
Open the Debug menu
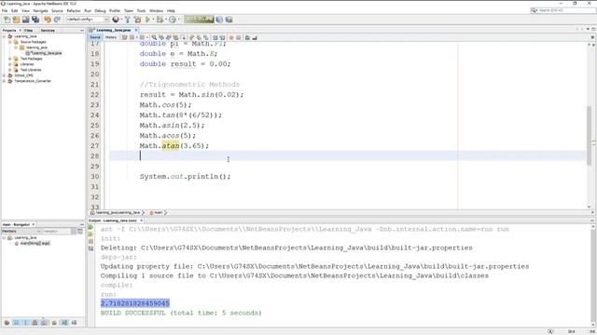click(100, 10)
